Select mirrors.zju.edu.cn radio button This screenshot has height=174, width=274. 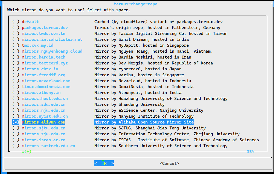[x=16, y=134]
